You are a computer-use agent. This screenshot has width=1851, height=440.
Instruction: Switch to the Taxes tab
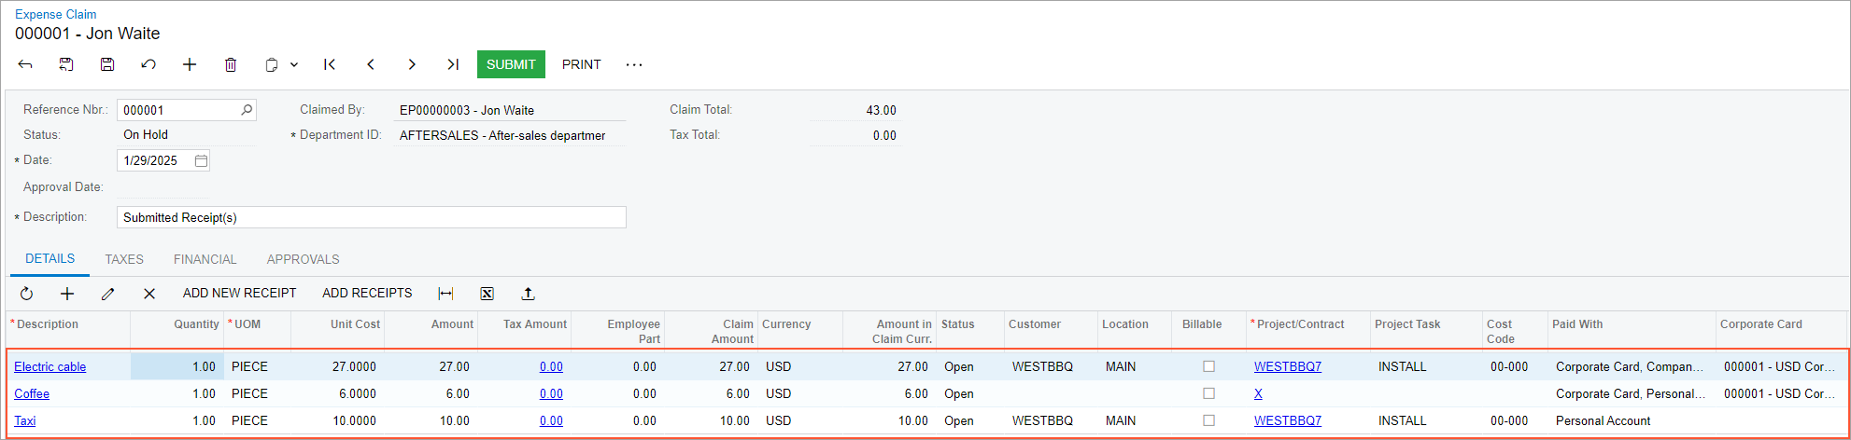click(x=124, y=259)
